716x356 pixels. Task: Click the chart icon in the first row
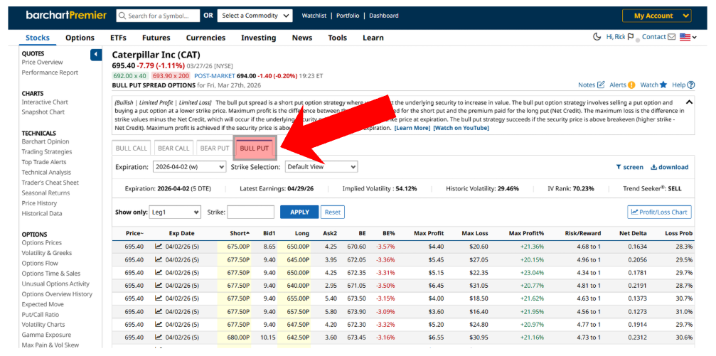click(x=159, y=247)
